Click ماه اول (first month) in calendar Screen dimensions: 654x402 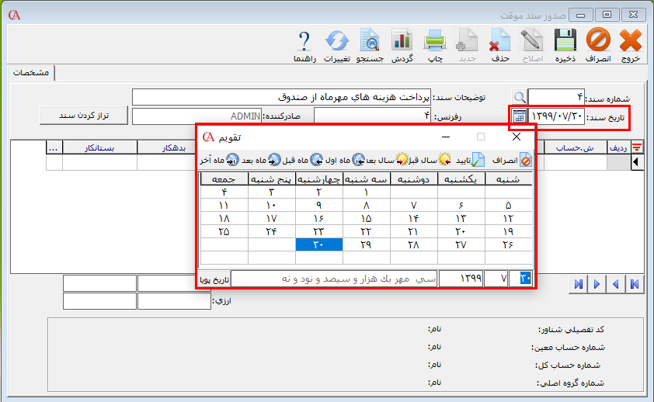pyautogui.click(x=344, y=160)
